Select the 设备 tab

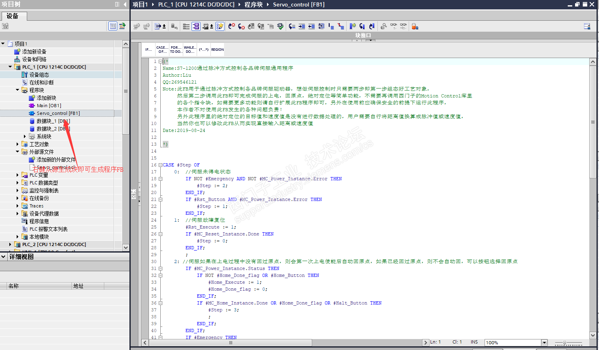pos(13,16)
